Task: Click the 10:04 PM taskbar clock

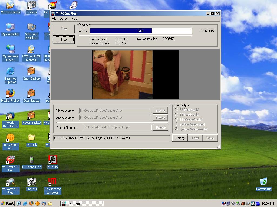Action: coord(268,204)
